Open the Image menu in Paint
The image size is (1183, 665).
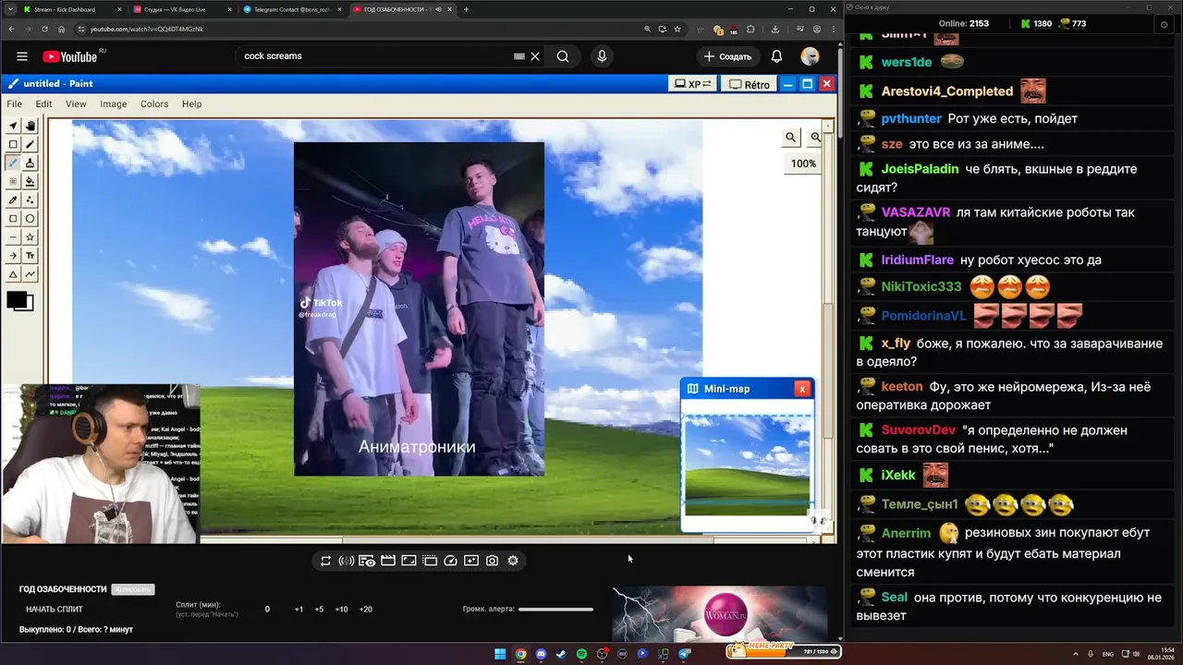(114, 104)
